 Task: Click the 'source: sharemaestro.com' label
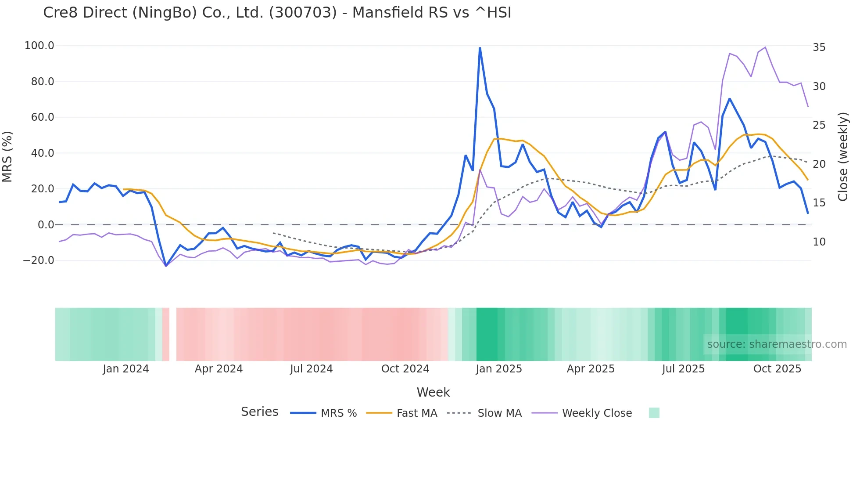(x=777, y=344)
